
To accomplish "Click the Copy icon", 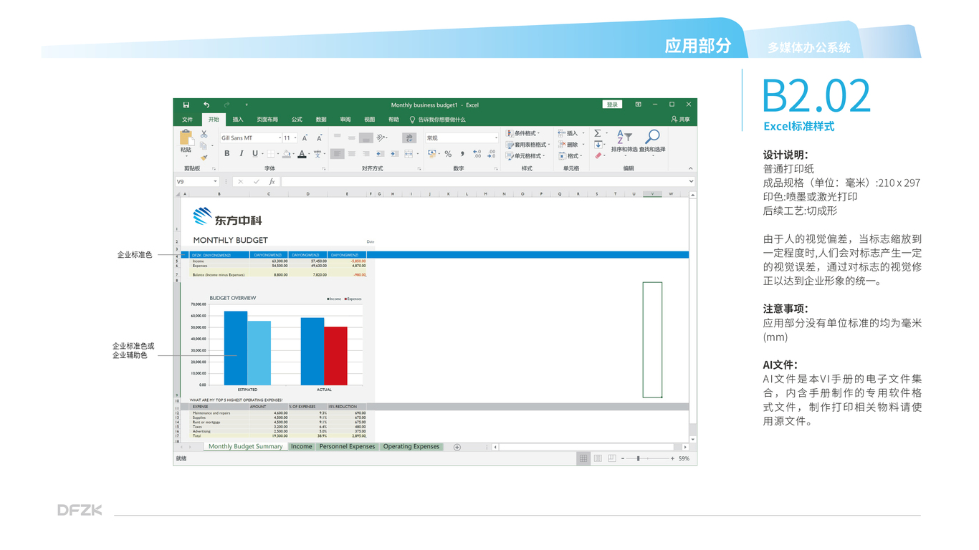I will pos(204,145).
